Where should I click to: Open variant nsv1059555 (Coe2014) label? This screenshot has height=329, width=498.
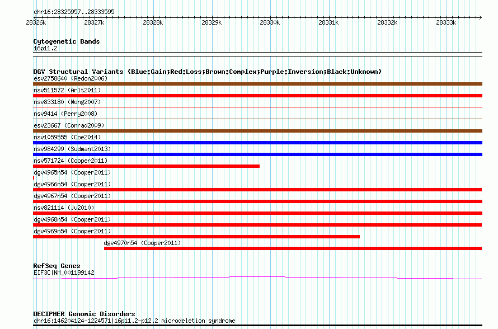click(67, 137)
